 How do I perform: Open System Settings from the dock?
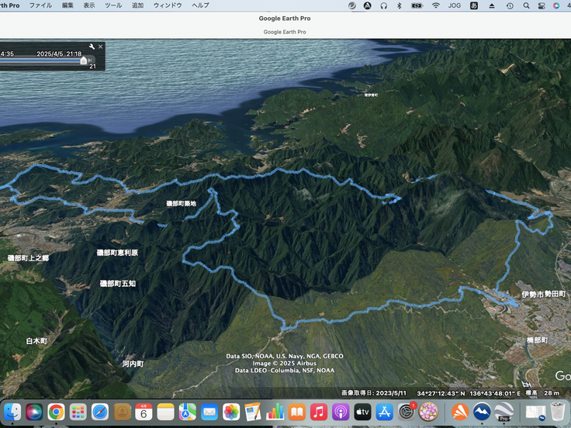407,411
